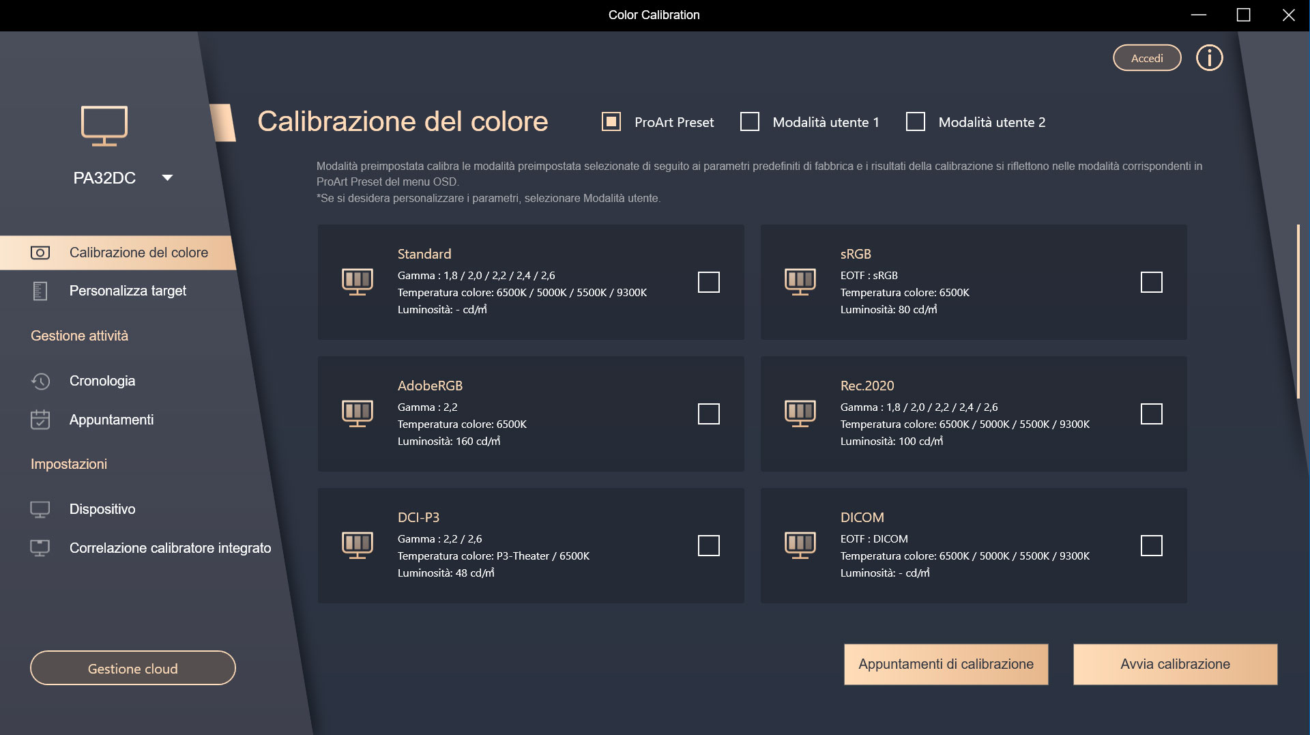Click 'EOTF : sRGB' text
Image resolution: width=1310 pixels, height=735 pixels.
click(x=869, y=275)
